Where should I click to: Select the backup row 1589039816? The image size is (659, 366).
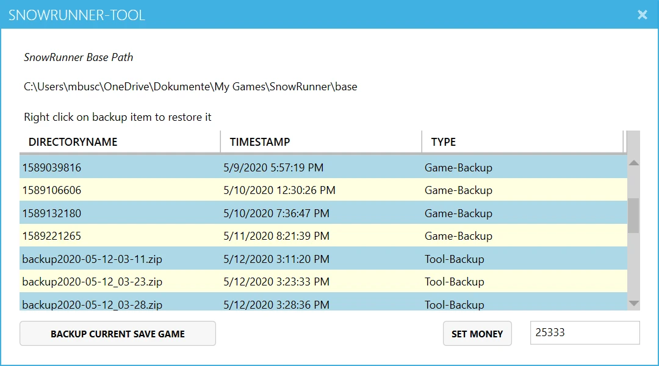[183, 167]
